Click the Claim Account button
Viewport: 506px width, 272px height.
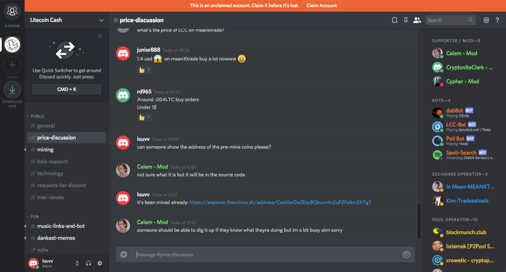[x=322, y=6]
